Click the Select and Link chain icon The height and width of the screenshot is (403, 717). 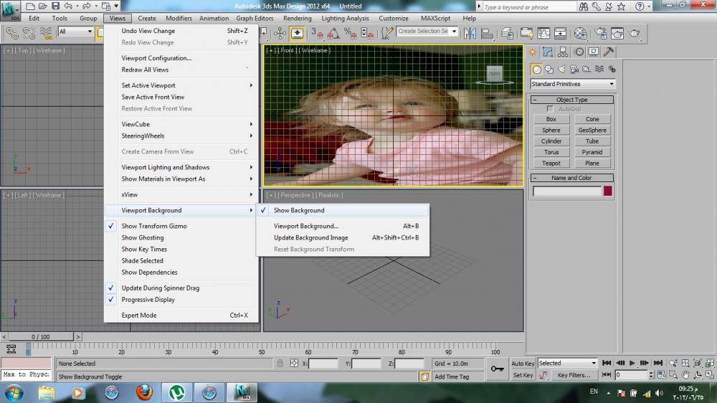point(11,33)
